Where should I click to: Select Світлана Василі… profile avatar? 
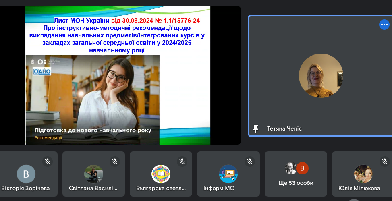coord(93,174)
